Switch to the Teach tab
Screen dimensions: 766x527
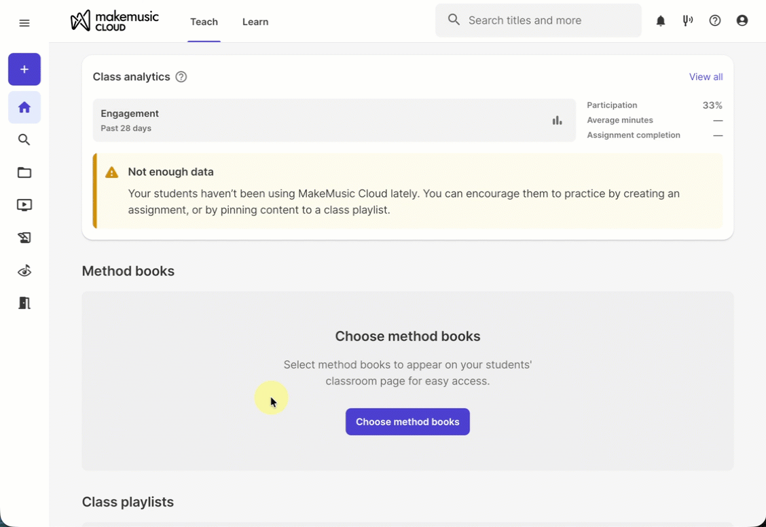[204, 22]
